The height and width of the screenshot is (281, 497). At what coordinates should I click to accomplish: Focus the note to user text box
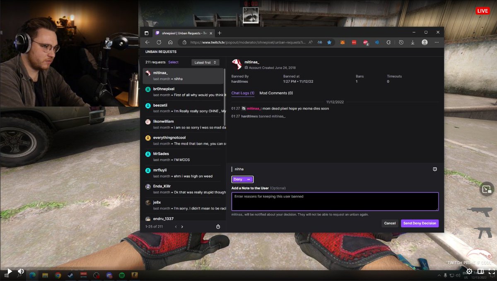pos(335,202)
